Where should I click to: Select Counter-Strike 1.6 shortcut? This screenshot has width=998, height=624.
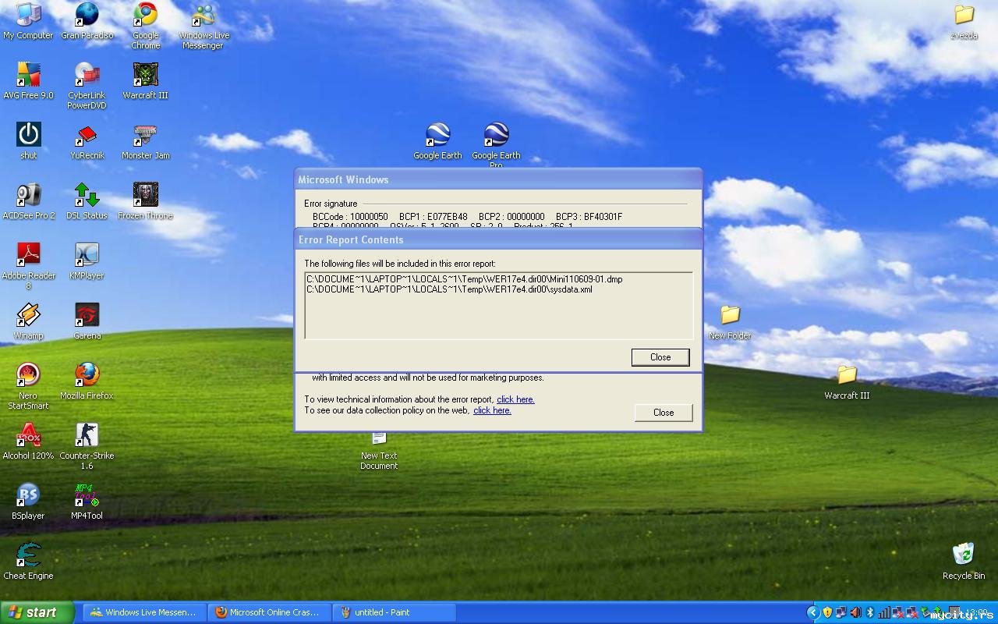87,445
